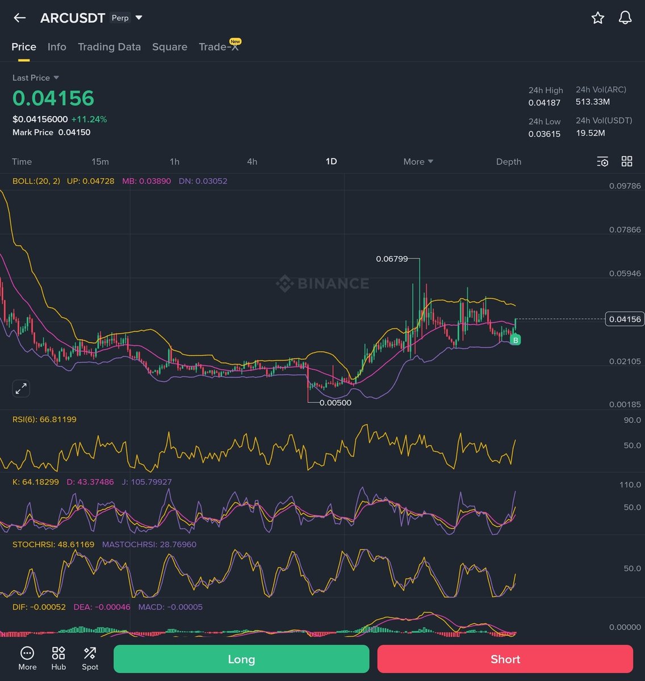Expand chart to fullscreen with the arrows icon

tap(21, 389)
